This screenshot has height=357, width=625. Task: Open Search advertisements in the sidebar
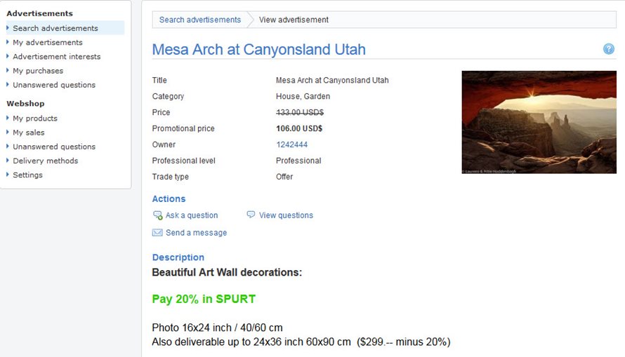55,28
